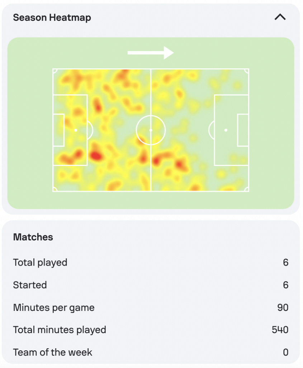Image resolution: width=303 pixels, height=368 pixels.
Task: Click the 540 total minutes value
Action: point(280,330)
